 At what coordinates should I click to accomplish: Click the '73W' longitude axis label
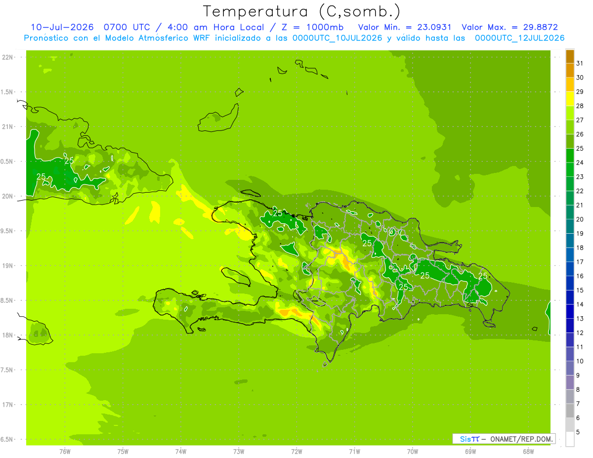pyautogui.click(x=239, y=451)
